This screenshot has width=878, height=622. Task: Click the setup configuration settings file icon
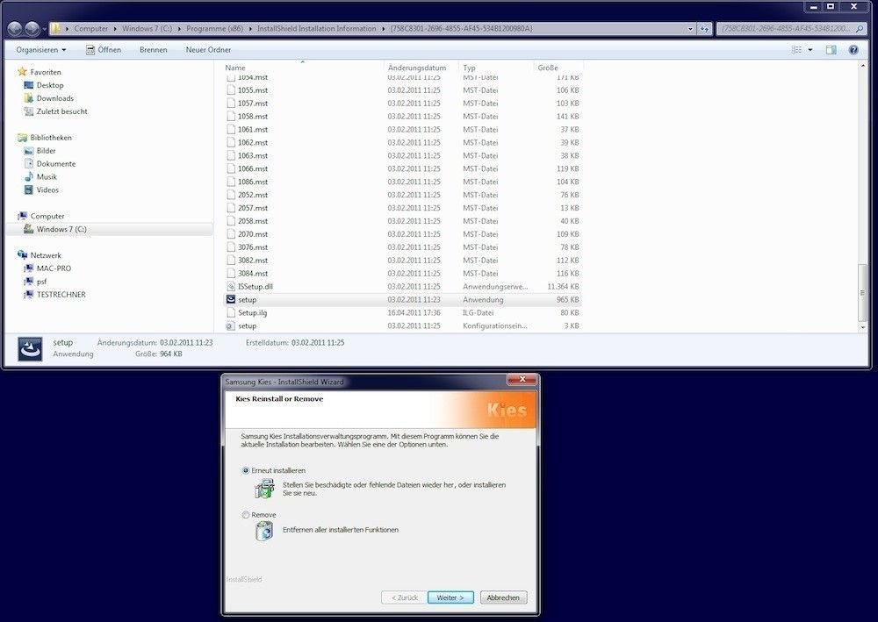point(231,325)
